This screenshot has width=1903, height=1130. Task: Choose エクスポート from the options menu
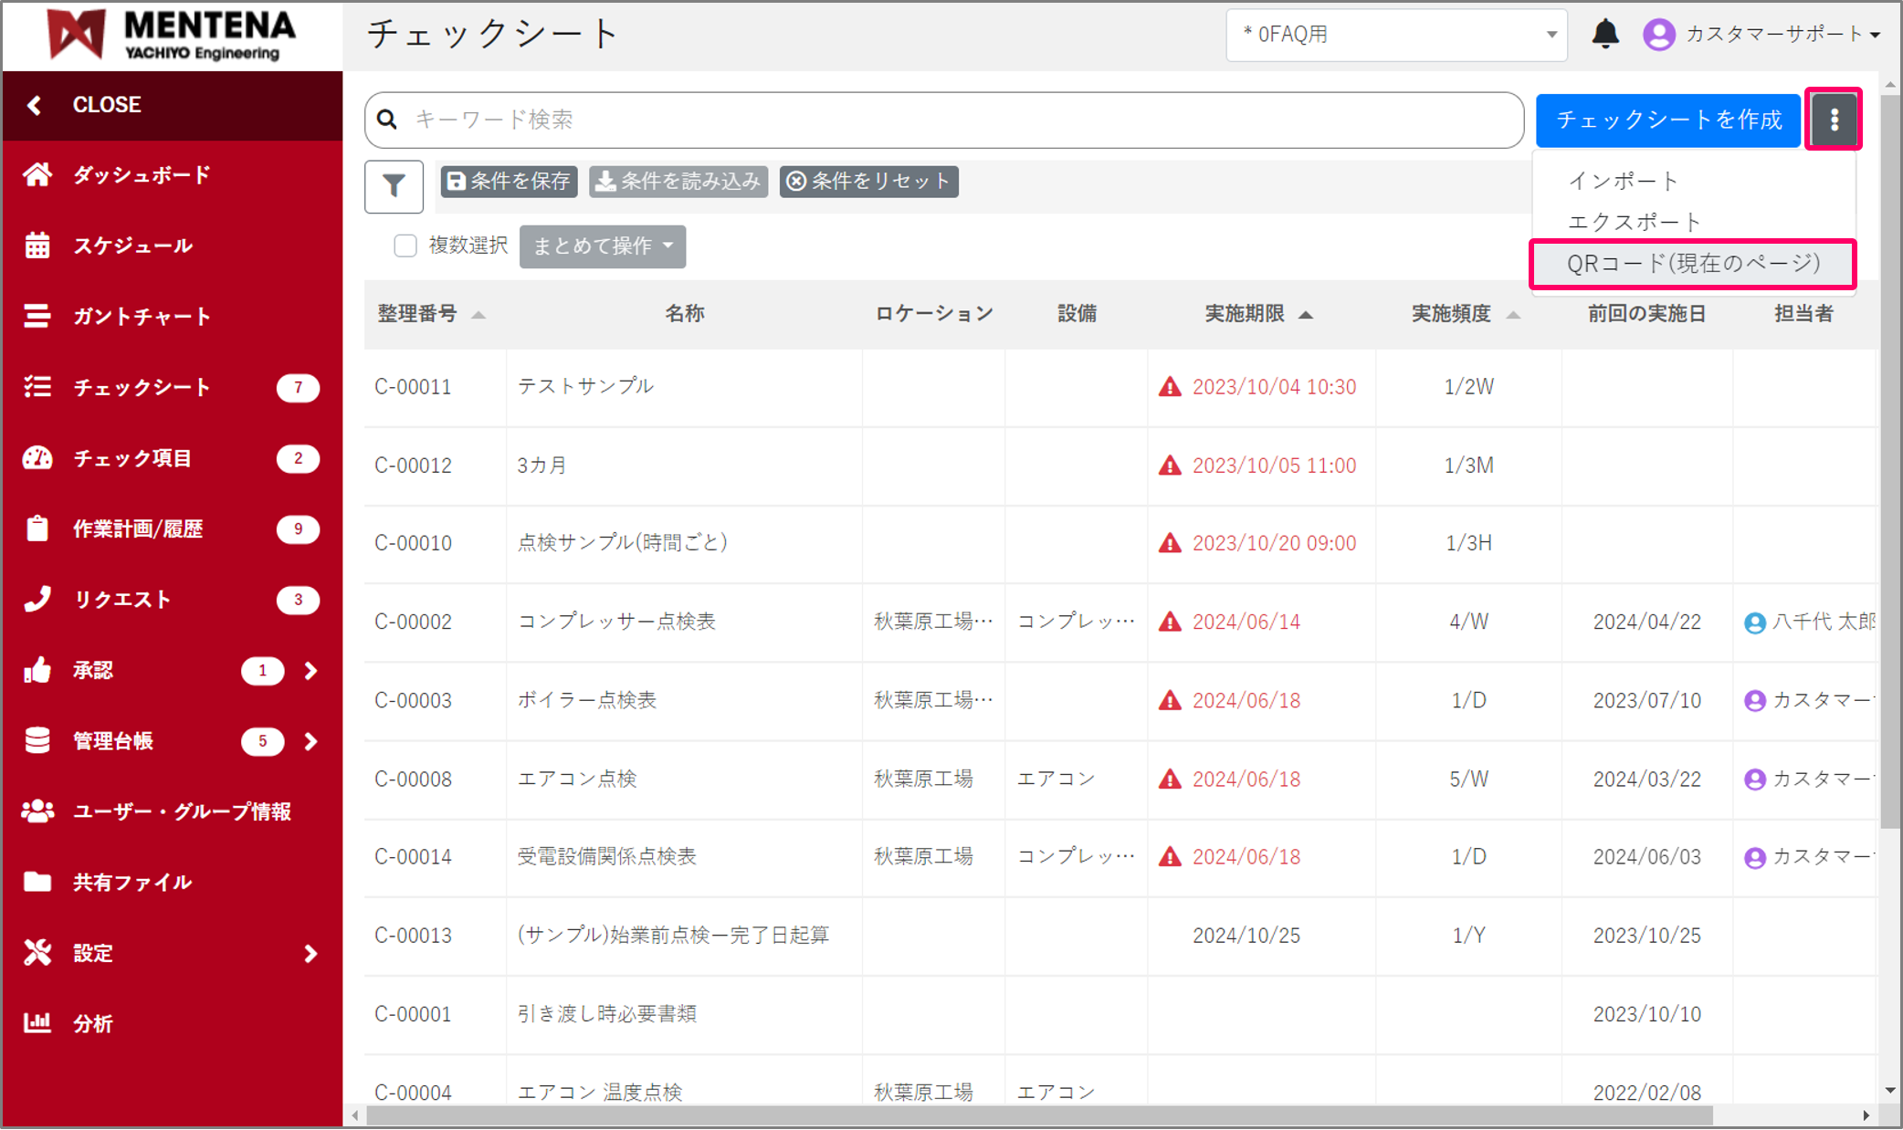click(x=1634, y=221)
